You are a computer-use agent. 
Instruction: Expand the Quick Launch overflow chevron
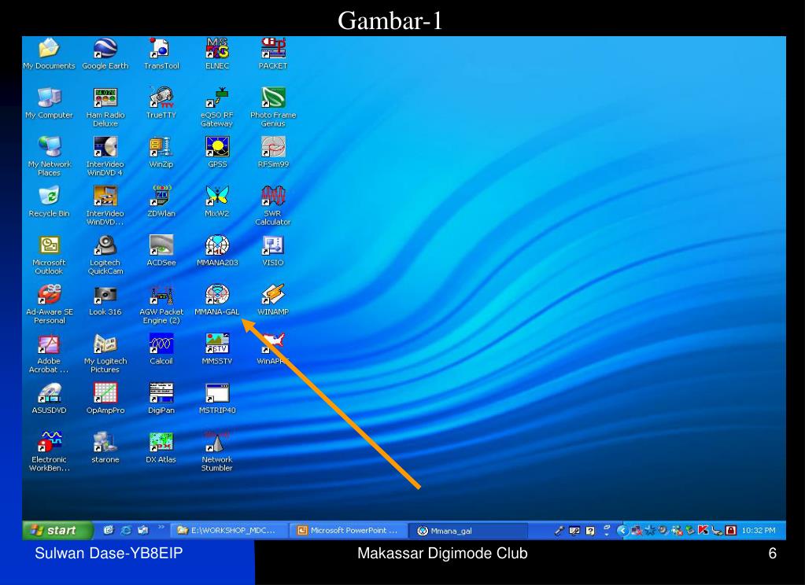coord(161,528)
